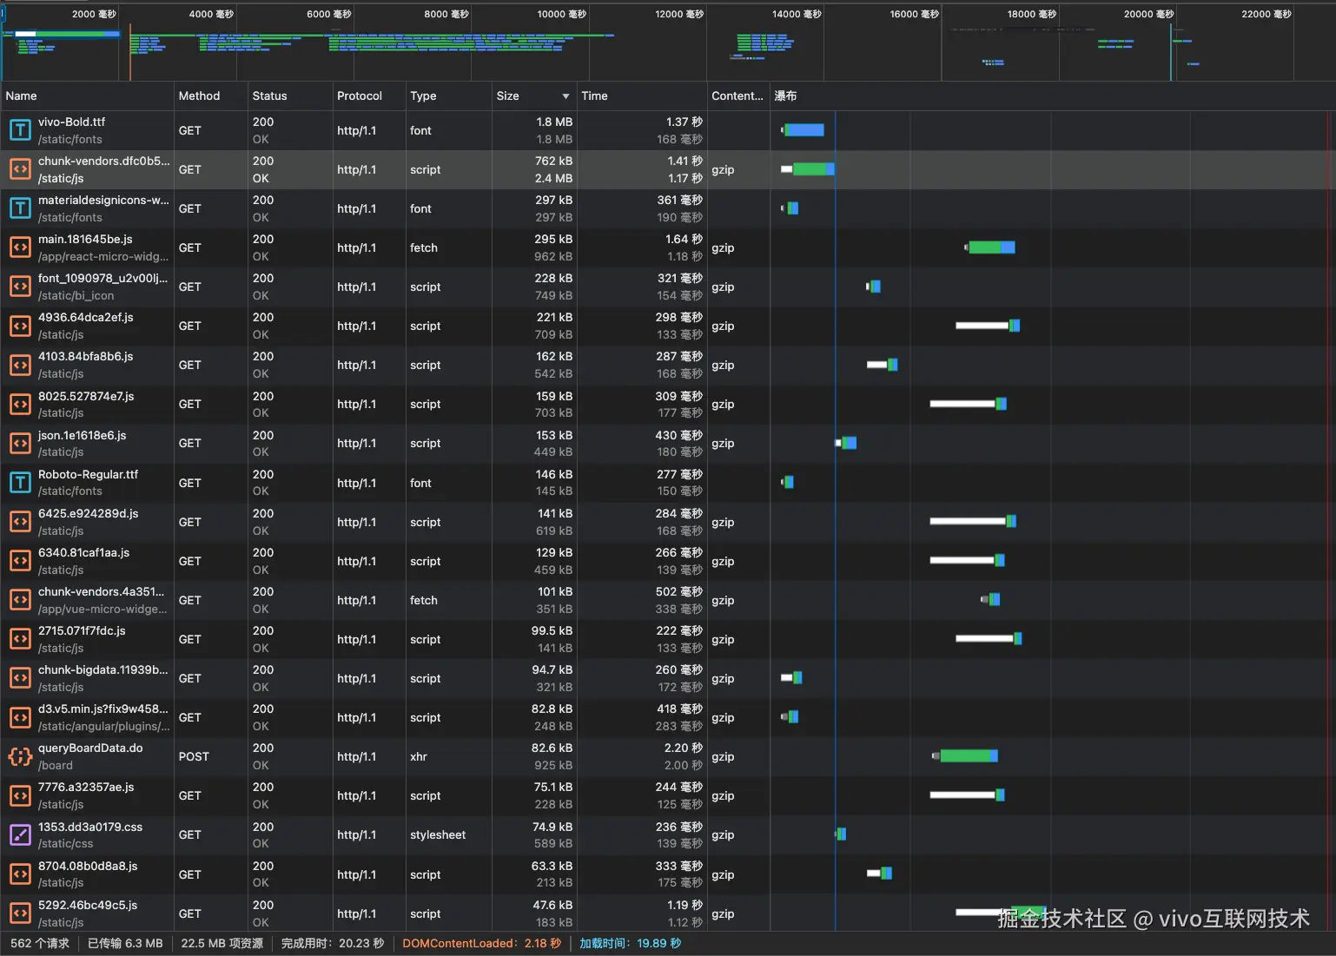Screen dimensions: 1336x956
Task: Sort by Content-Encoding column header
Action: point(737,96)
